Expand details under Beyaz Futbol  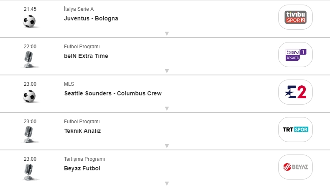(x=166, y=183)
